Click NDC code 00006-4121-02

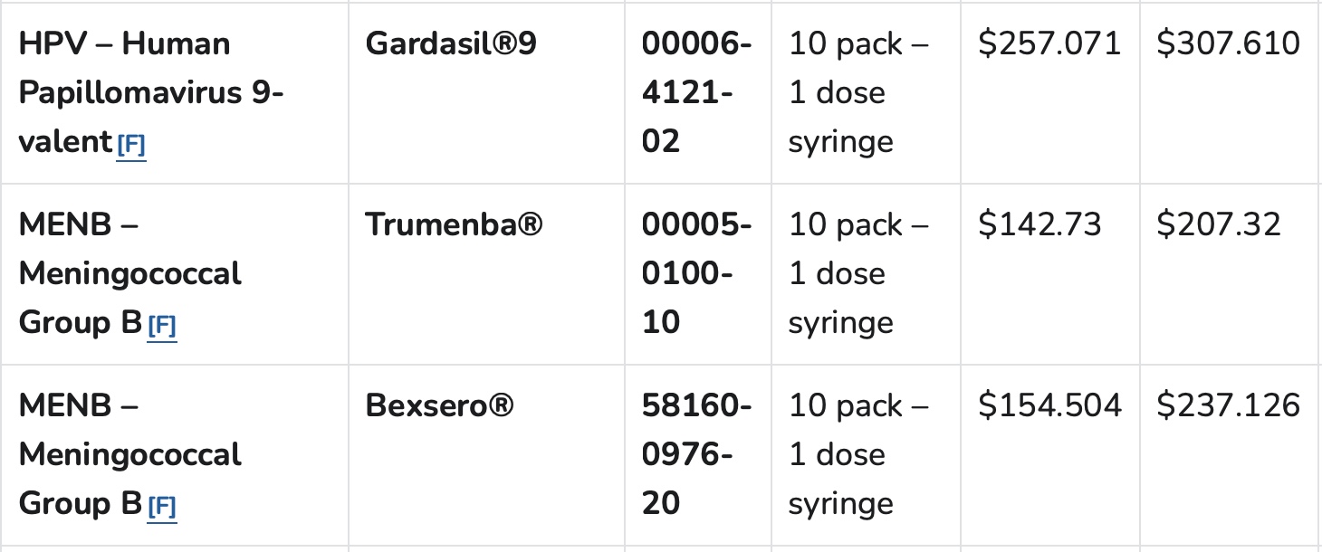point(696,92)
